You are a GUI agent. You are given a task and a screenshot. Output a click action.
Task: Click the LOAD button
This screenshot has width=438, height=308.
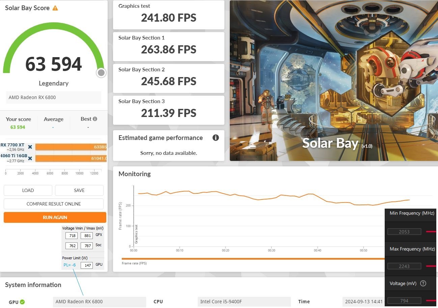[x=28, y=190]
